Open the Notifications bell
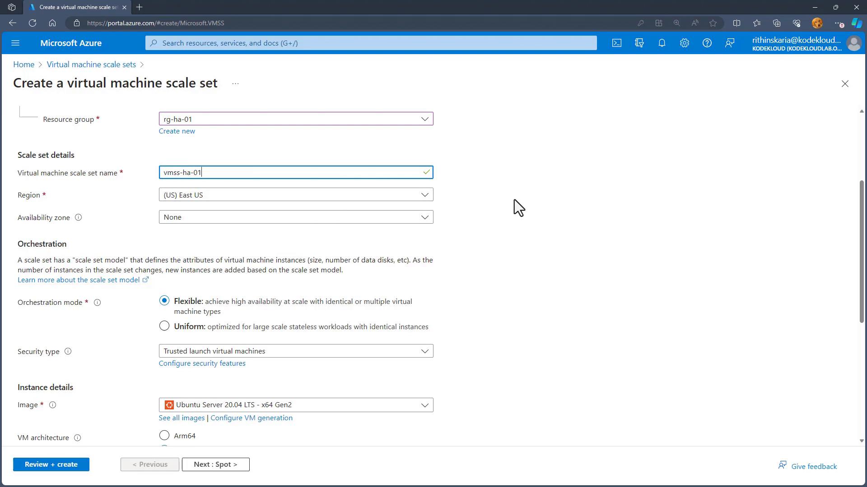Screen dimensions: 867x487 [662, 43]
